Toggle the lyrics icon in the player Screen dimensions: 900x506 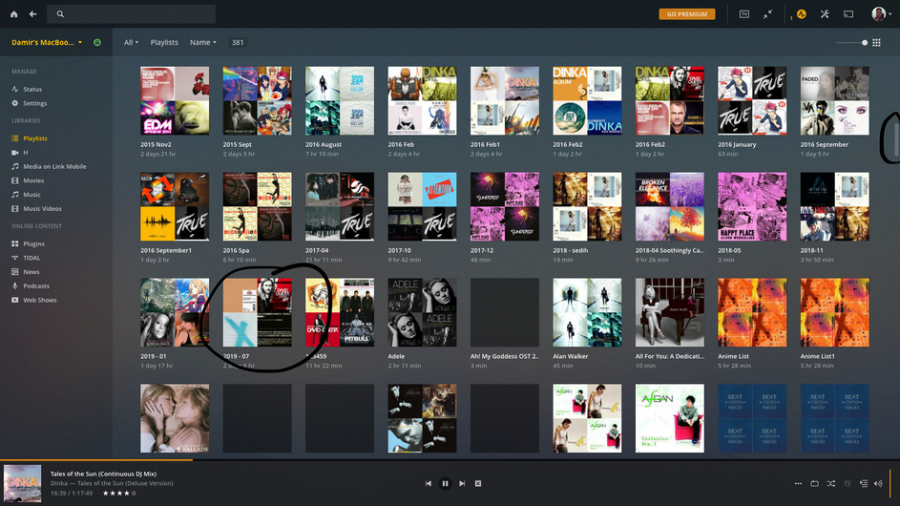[x=848, y=484]
